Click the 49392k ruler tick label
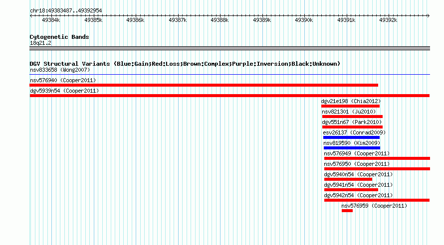 click(388, 20)
